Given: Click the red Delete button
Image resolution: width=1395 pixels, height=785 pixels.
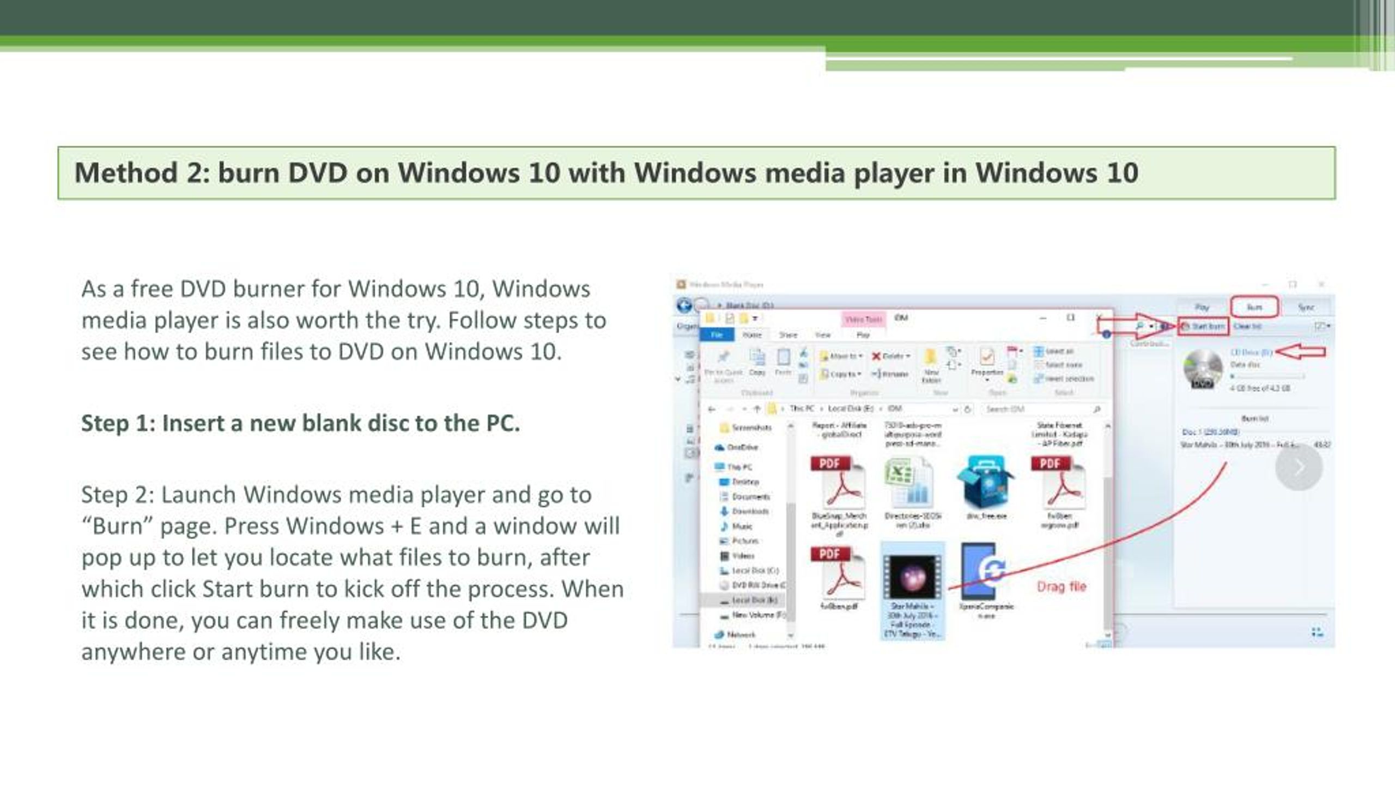Looking at the screenshot, I should point(890,356).
